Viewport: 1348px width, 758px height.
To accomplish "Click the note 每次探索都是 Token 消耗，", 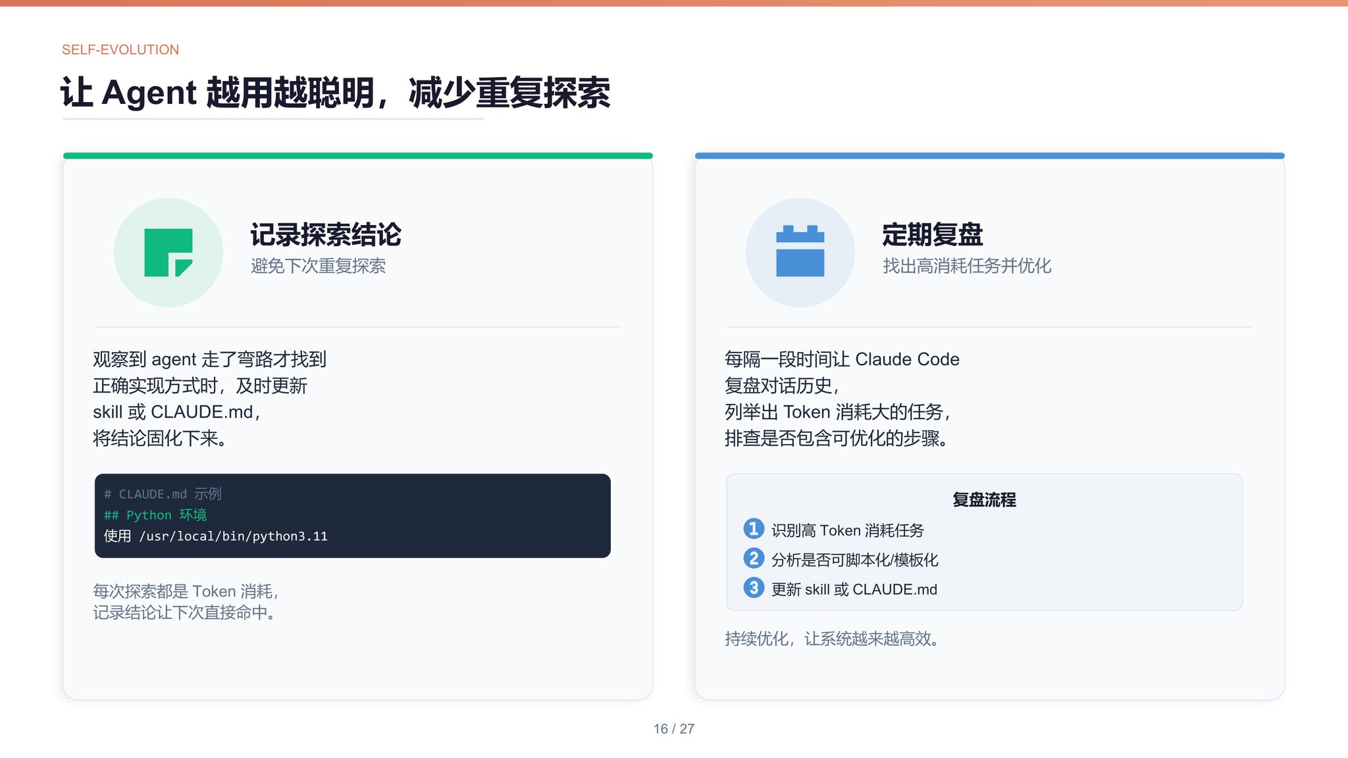I will pos(187,592).
